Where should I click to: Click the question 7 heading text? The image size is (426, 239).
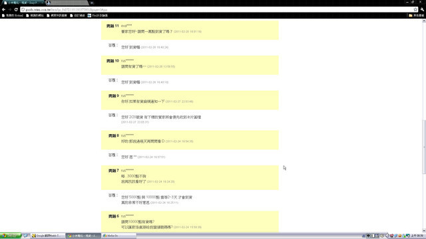114,171
